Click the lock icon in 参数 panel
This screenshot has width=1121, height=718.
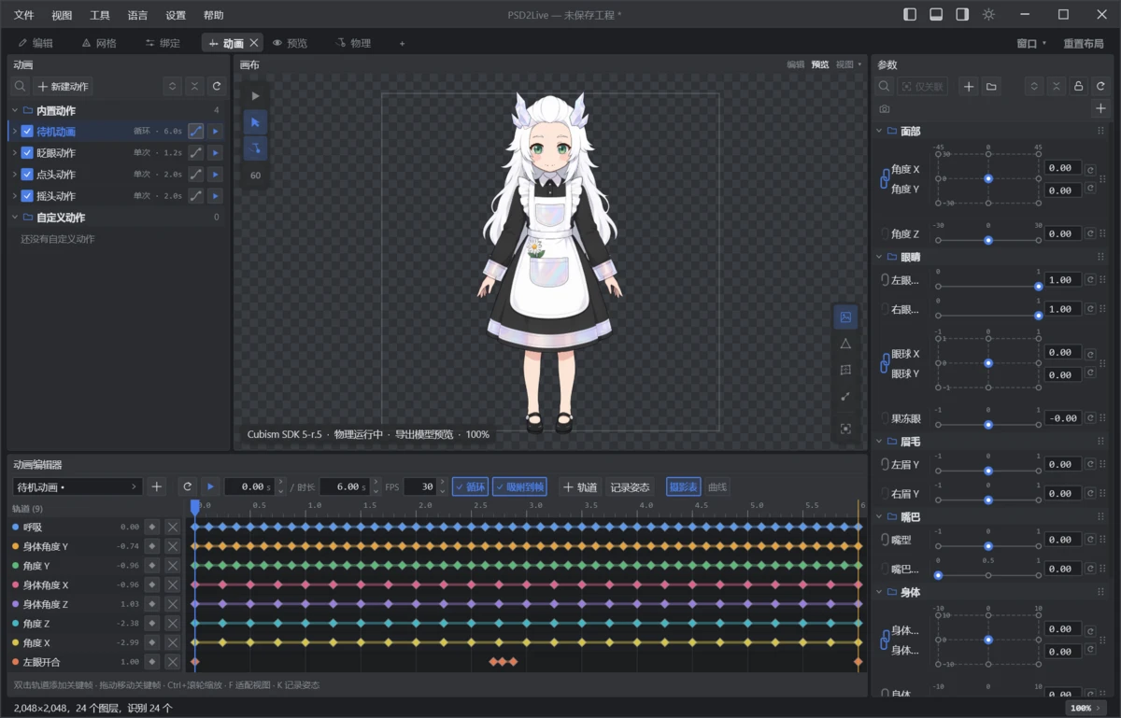1078,86
